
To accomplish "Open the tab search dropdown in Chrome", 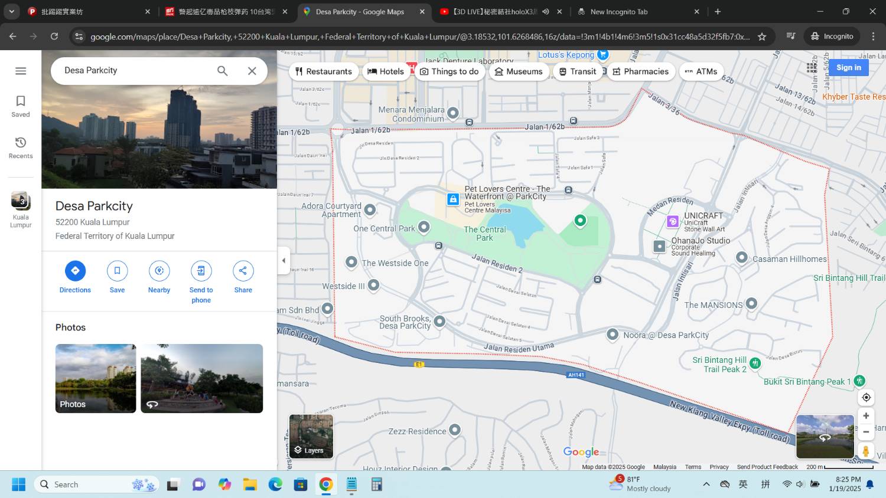I will pos(11,12).
